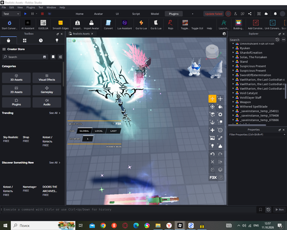Expand the ShardofCreation tree node
This screenshot has width=287, height=230.
coord(233,52)
